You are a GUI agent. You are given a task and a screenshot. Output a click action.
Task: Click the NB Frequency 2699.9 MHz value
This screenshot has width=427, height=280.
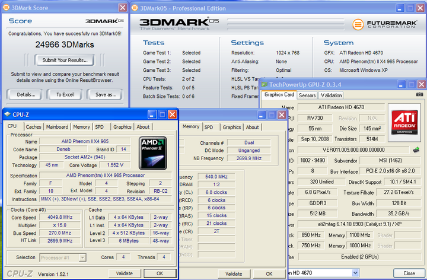pyautogui.click(x=249, y=158)
